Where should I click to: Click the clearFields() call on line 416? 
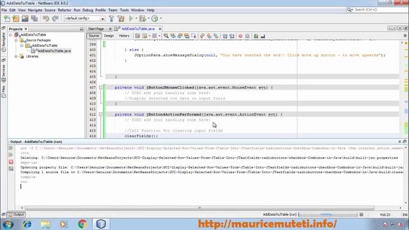click(x=141, y=136)
